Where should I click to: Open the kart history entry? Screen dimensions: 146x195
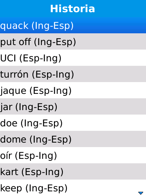[x=73, y=171]
